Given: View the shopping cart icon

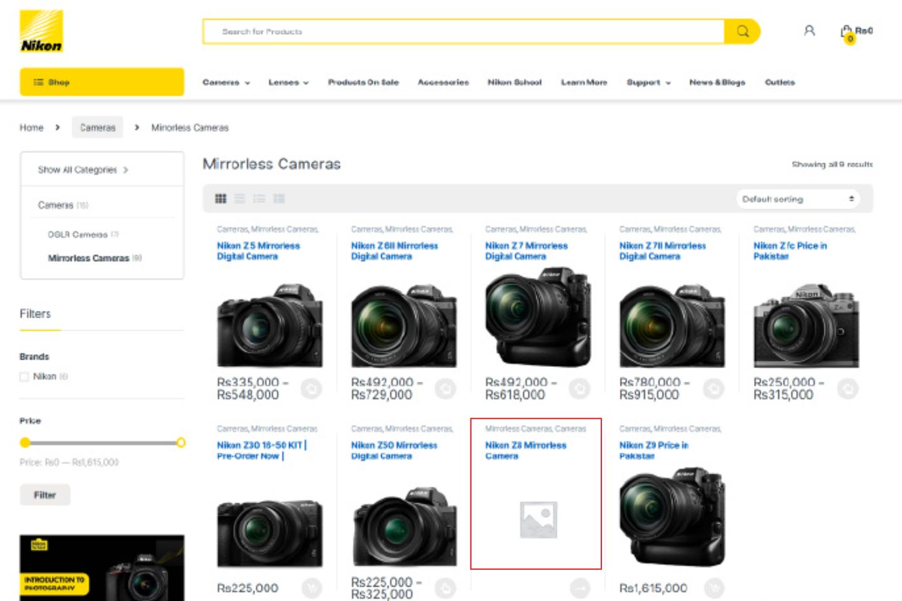Looking at the screenshot, I should click(847, 31).
